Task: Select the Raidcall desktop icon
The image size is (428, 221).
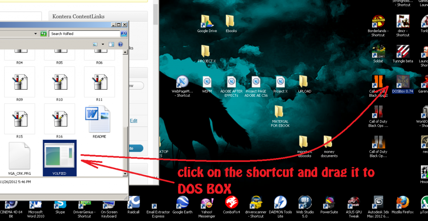Action: click(x=133, y=205)
